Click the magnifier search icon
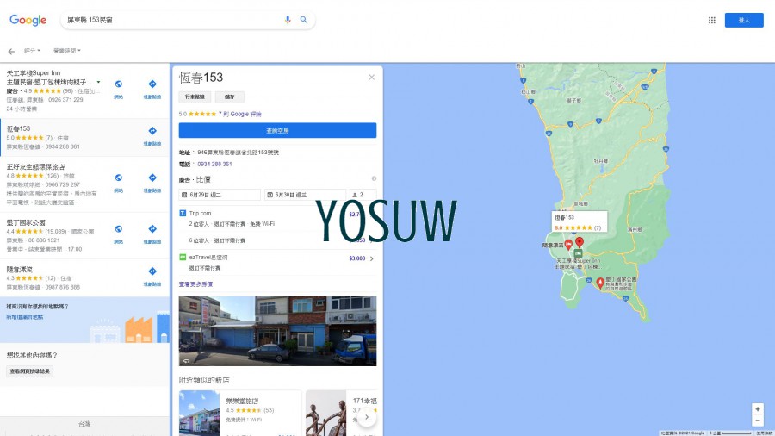The width and height of the screenshot is (775, 436). [x=303, y=20]
